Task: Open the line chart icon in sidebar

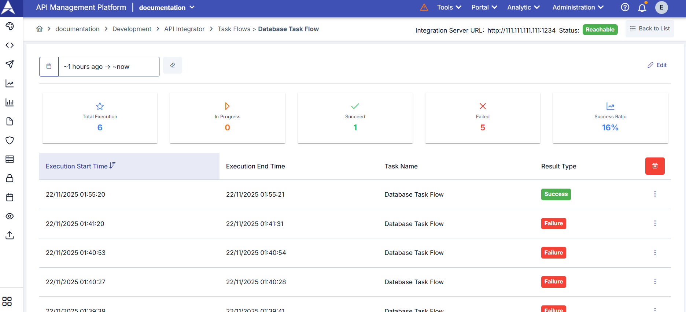Action: point(10,83)
